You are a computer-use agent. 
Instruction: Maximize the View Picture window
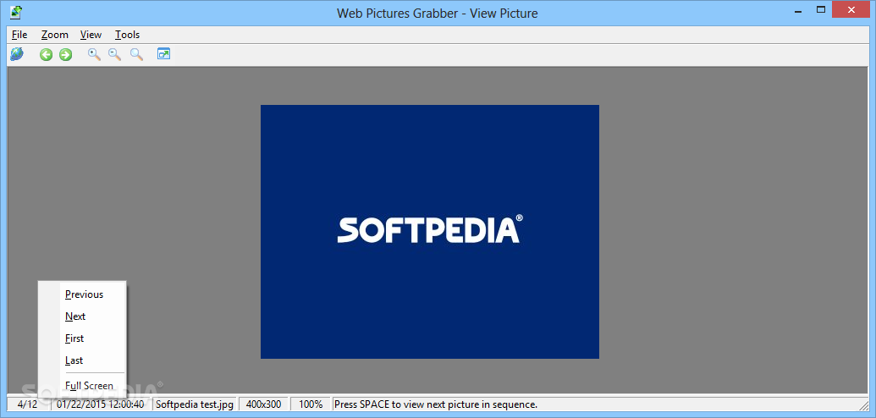821,9
